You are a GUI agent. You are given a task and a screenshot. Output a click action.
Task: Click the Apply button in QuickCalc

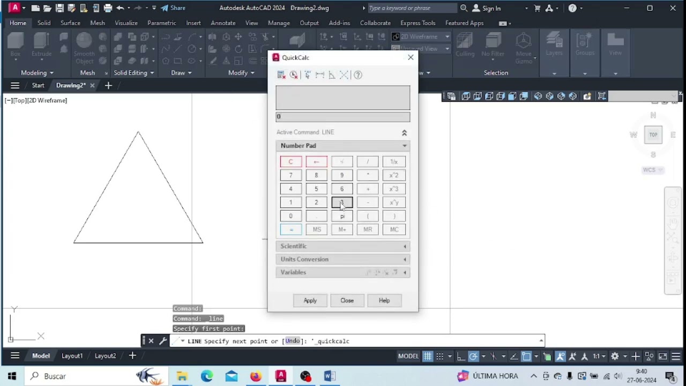click(310, 300)
